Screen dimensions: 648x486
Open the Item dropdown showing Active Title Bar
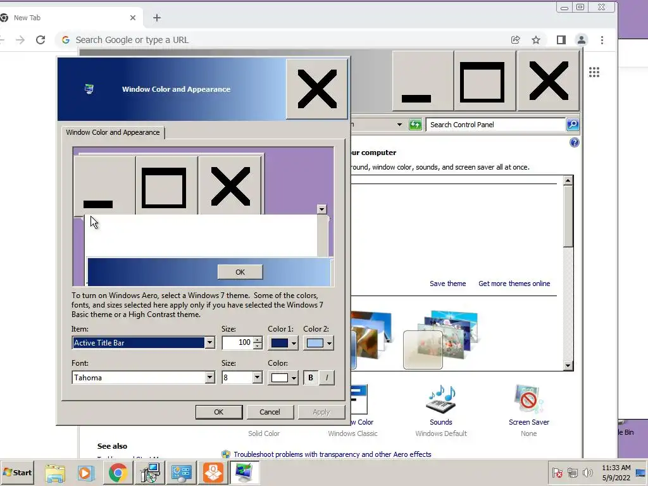(209, 342)
